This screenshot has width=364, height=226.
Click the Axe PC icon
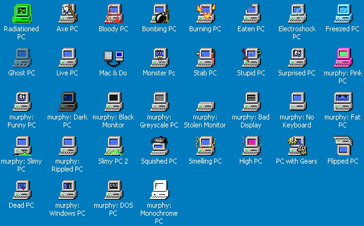coord(67,13)
